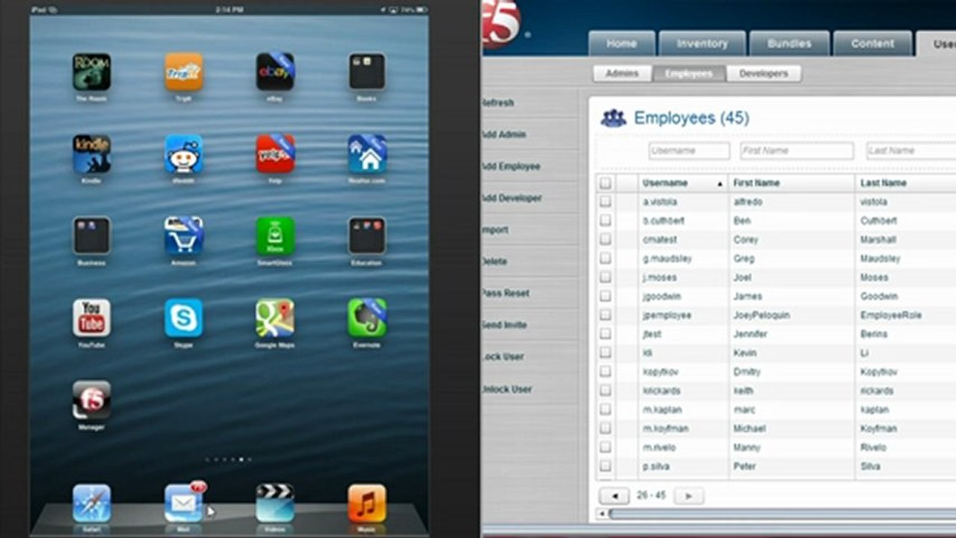956x538 pixels.
Task: Open the Content tab
Action: tap(872, 44)
